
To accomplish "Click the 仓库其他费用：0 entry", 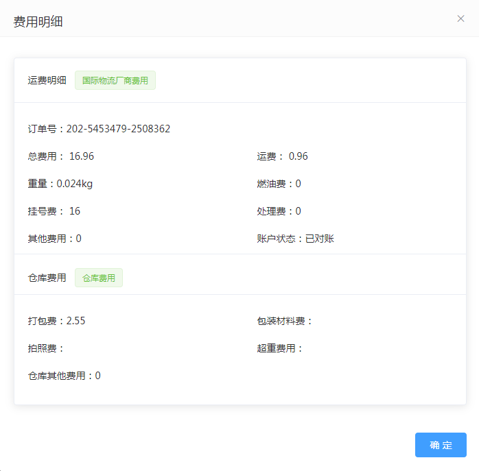I will click(64, 376).
